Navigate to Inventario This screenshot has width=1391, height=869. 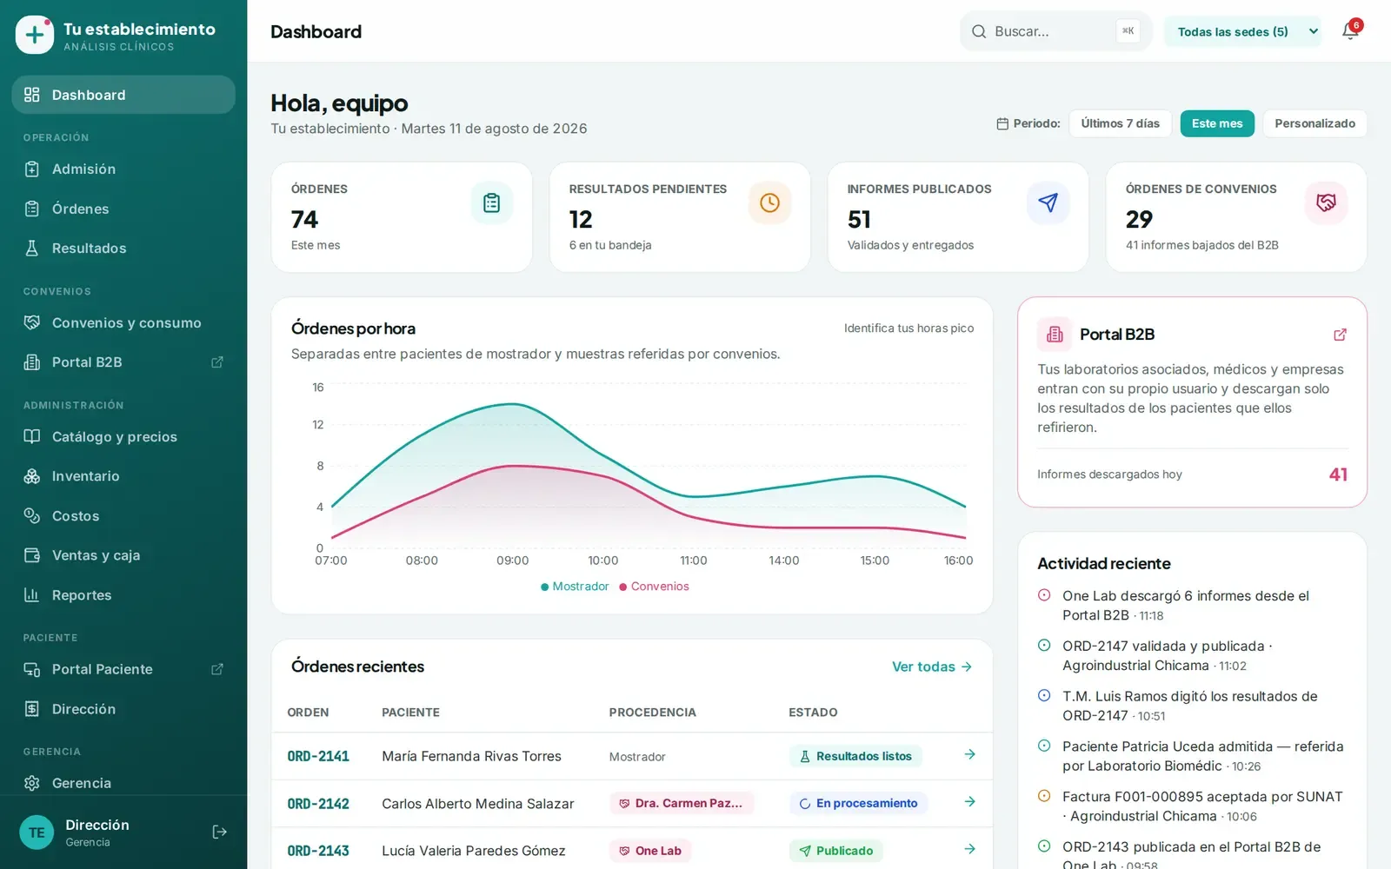[x=123, y=476]
